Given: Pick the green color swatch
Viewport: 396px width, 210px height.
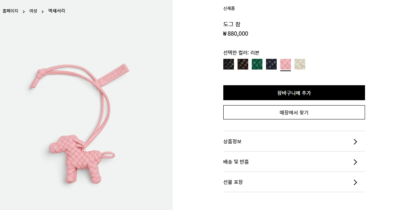Looking at the screenshot, I should click(x=257, y=64).
